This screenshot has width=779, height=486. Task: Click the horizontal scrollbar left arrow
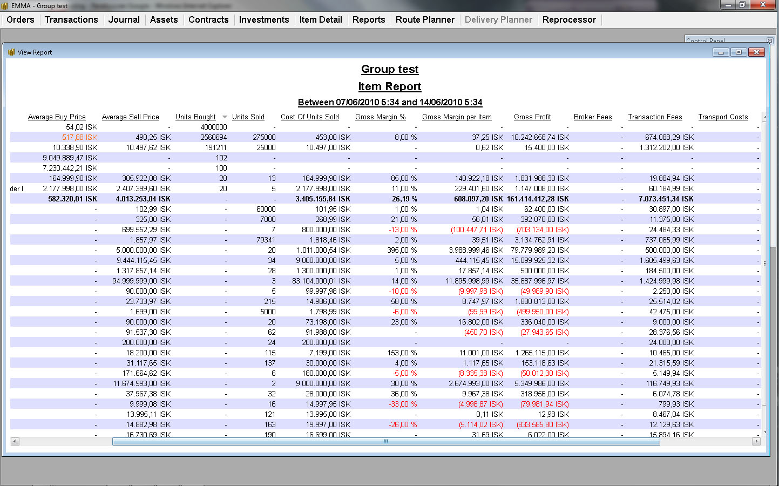click(15, 441)
